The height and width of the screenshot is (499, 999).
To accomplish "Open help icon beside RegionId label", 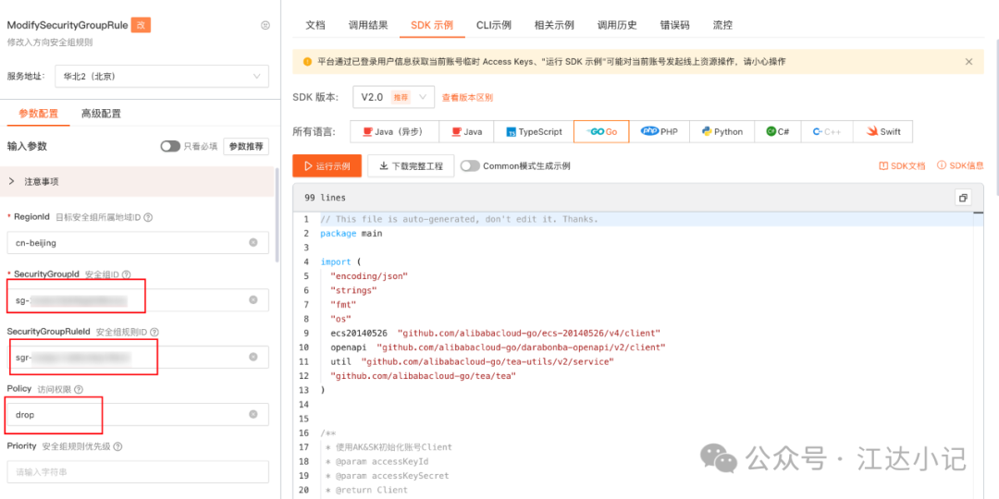I will click(148, 217).
